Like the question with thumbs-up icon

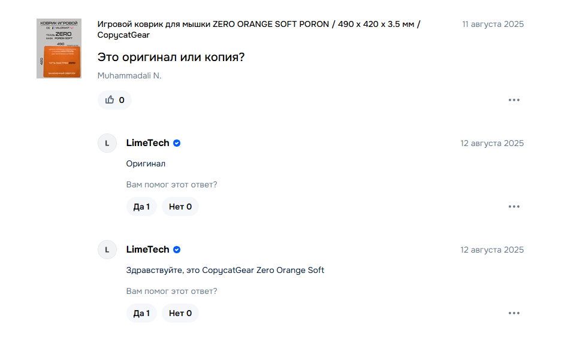coord(114,100)
